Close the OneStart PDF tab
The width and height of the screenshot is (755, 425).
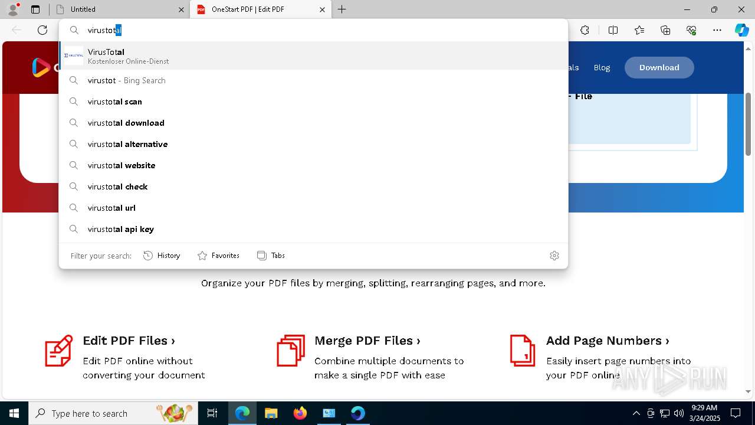tap(322, 9)
